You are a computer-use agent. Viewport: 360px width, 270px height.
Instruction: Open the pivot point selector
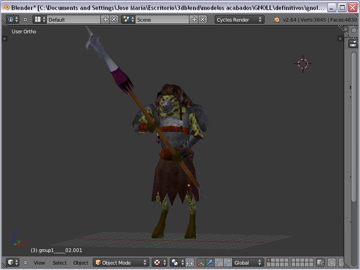177,262
